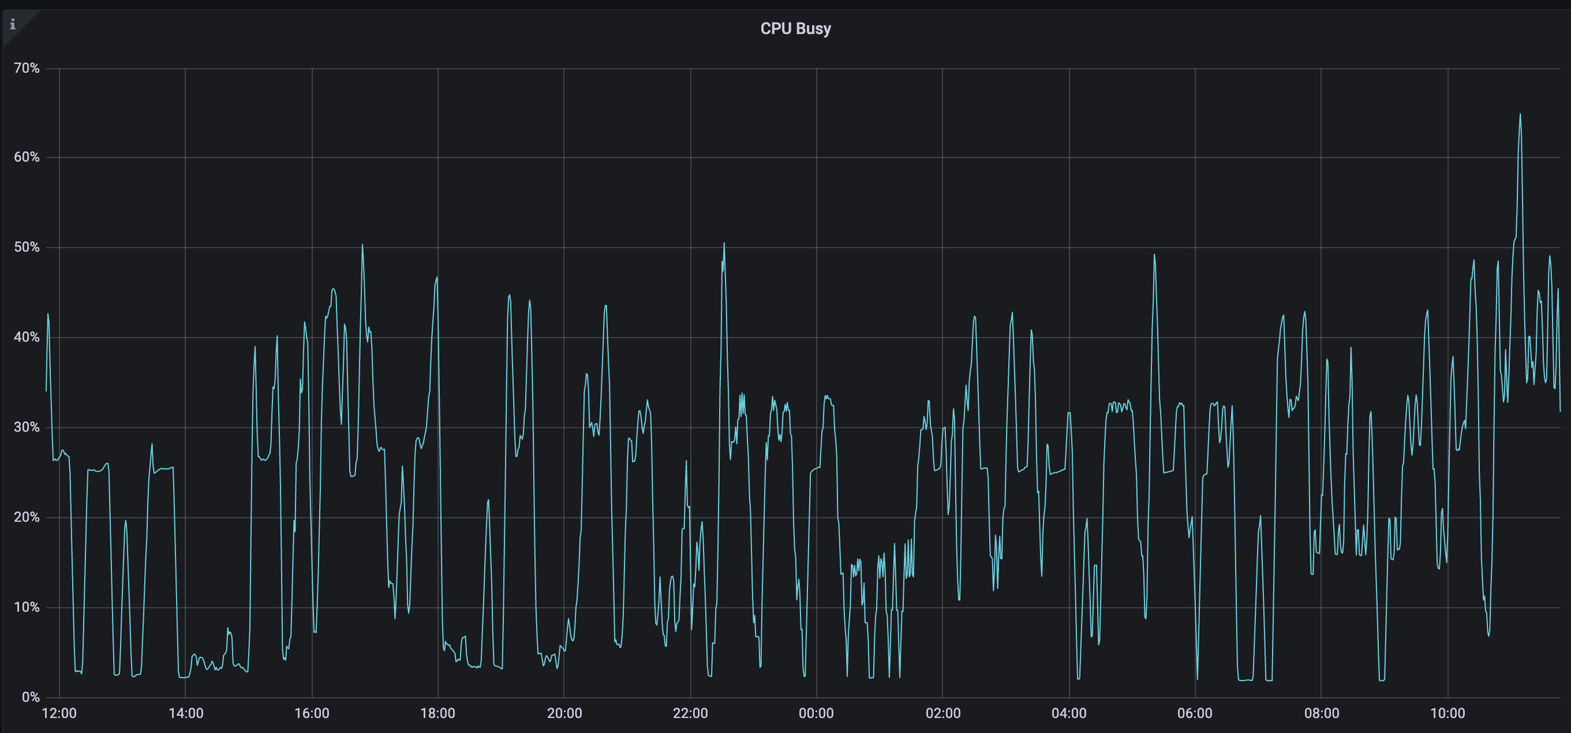Click the 0% label on the y-axis
The image size is (1571, 733).
(x=30, y=697)
